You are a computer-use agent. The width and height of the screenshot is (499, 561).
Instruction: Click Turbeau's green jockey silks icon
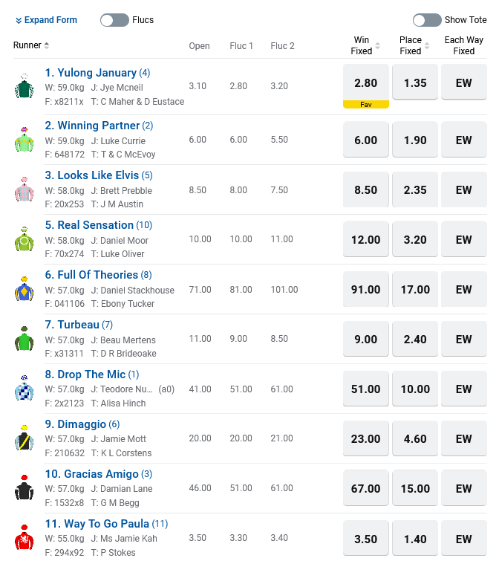25,339
